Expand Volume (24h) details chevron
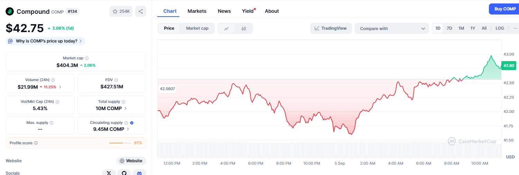The width and height of the screenshot is (519, 175). coord(60,87)
